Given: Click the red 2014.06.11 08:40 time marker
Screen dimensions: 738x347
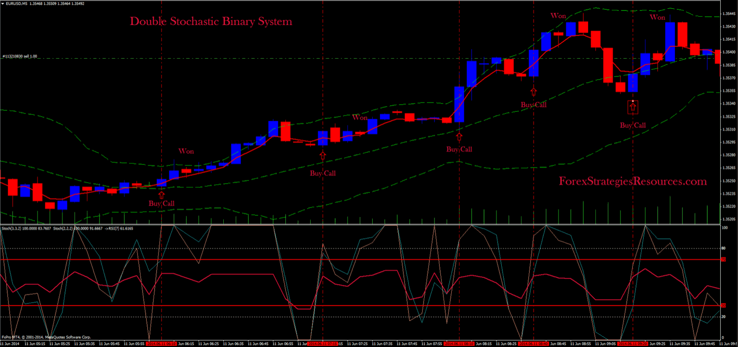Looking at the screenshot, I should pyautogui.click(x=533, y=344).
